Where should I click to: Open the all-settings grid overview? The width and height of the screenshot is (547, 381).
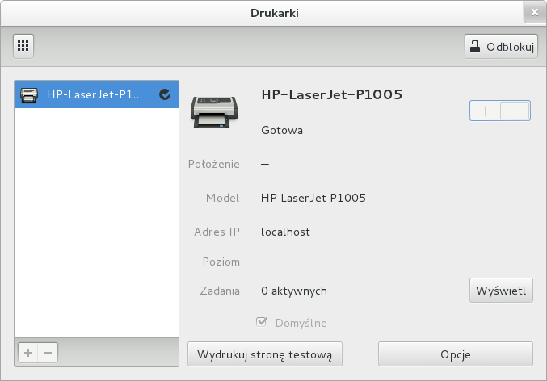click(23, 46)
